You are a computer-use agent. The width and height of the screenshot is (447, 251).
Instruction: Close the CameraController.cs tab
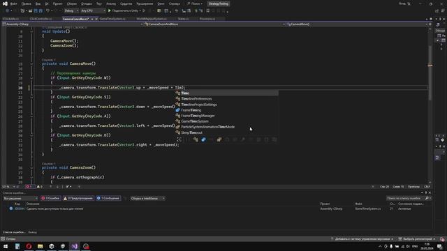click(x=96, y=19)
